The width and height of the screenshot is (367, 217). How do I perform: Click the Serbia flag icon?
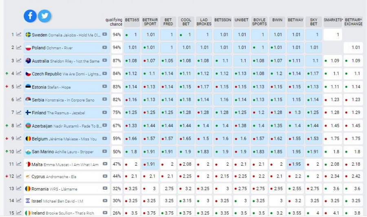(29, 100)
